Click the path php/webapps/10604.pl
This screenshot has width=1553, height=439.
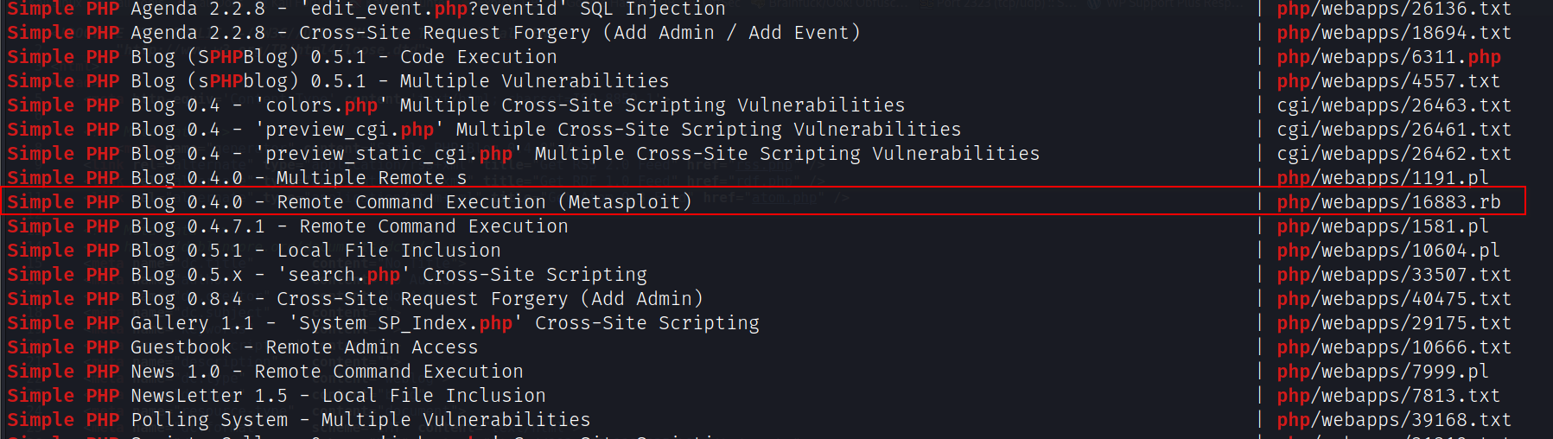pos(1389,251)
